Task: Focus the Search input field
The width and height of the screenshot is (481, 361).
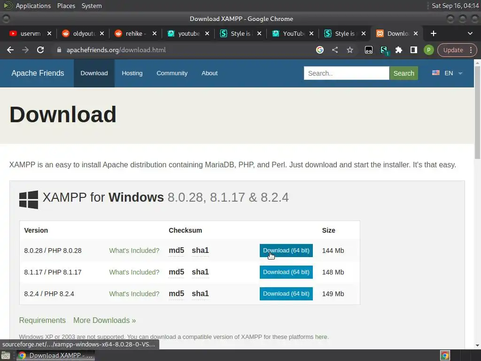Action: (x=347, y=73)
